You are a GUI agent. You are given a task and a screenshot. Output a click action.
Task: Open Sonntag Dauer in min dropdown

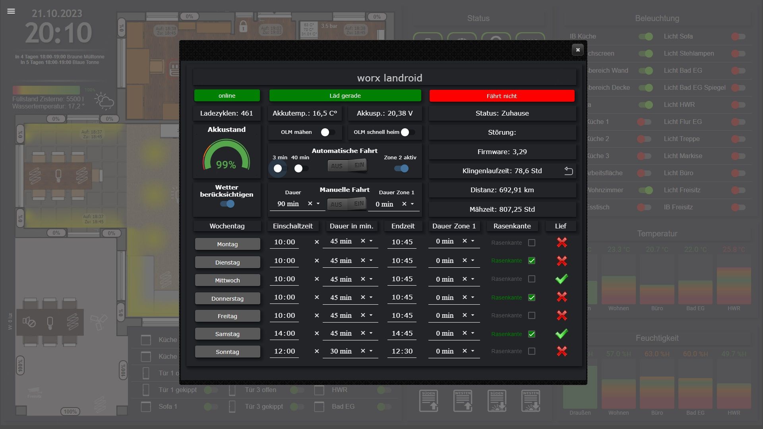click(371, 351)
